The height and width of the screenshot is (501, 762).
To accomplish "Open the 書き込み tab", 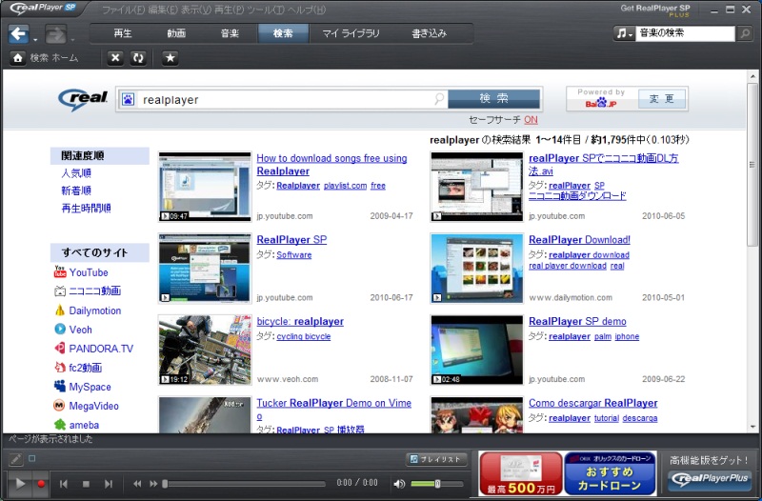I will 430,33.
